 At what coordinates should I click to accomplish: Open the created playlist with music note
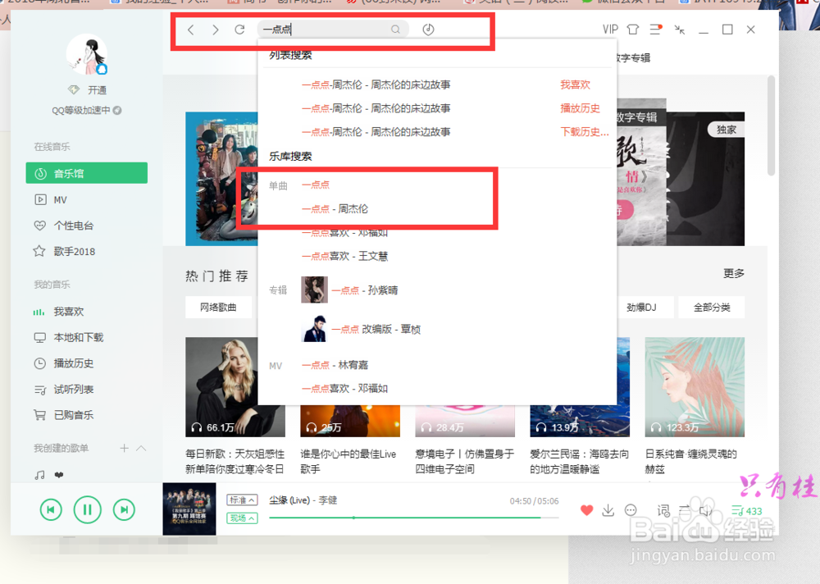[48, 475]
